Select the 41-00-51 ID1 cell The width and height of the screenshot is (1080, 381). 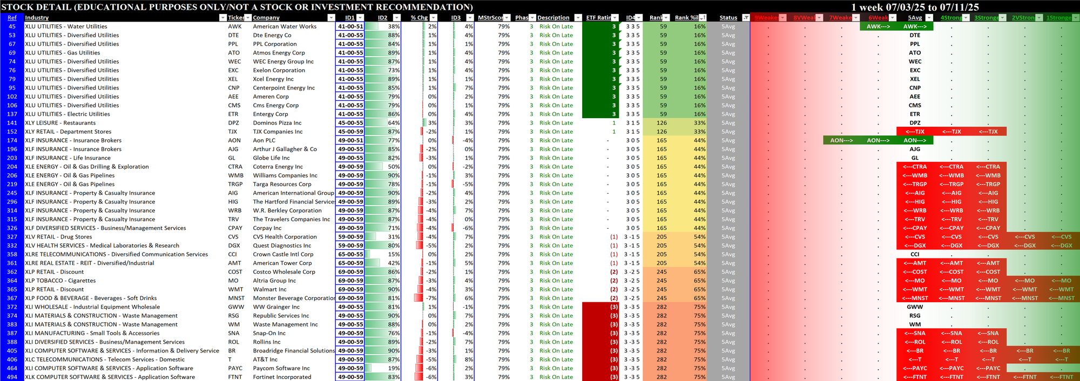[350, 26]
